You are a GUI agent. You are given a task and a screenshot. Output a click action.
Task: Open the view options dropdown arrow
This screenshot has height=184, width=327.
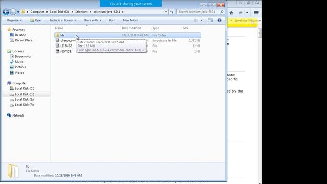click(x=201, y=20)
